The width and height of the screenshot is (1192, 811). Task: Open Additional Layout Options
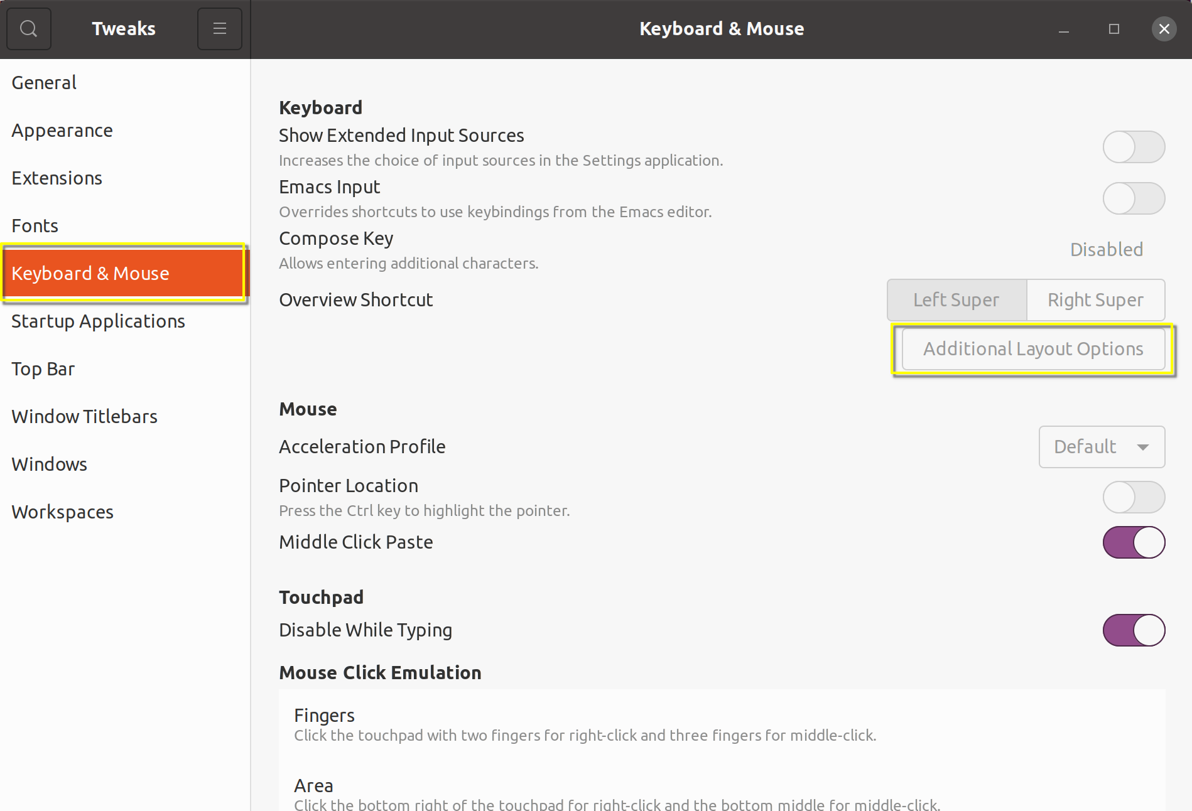(1032, 349)
